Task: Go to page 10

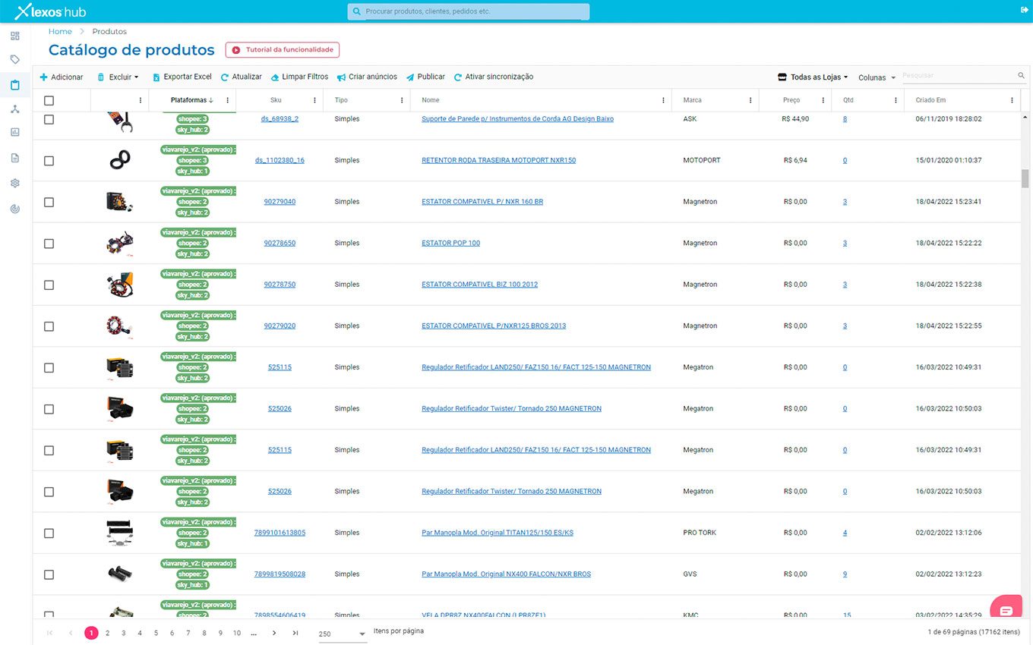Action: pyautogui.click(x=237, y=633)
